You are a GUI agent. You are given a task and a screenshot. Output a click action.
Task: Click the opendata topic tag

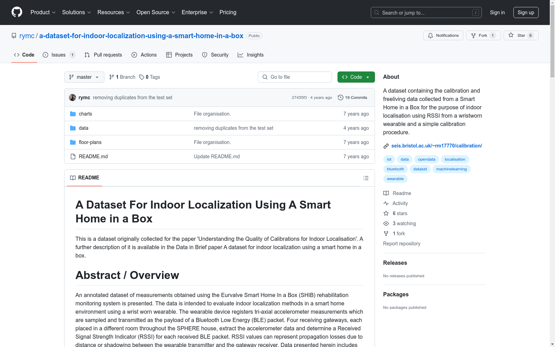click(x=427, y=159)
